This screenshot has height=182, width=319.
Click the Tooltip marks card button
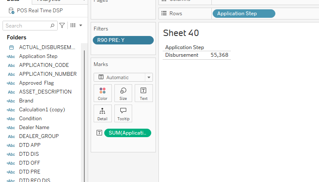(123, 113)
